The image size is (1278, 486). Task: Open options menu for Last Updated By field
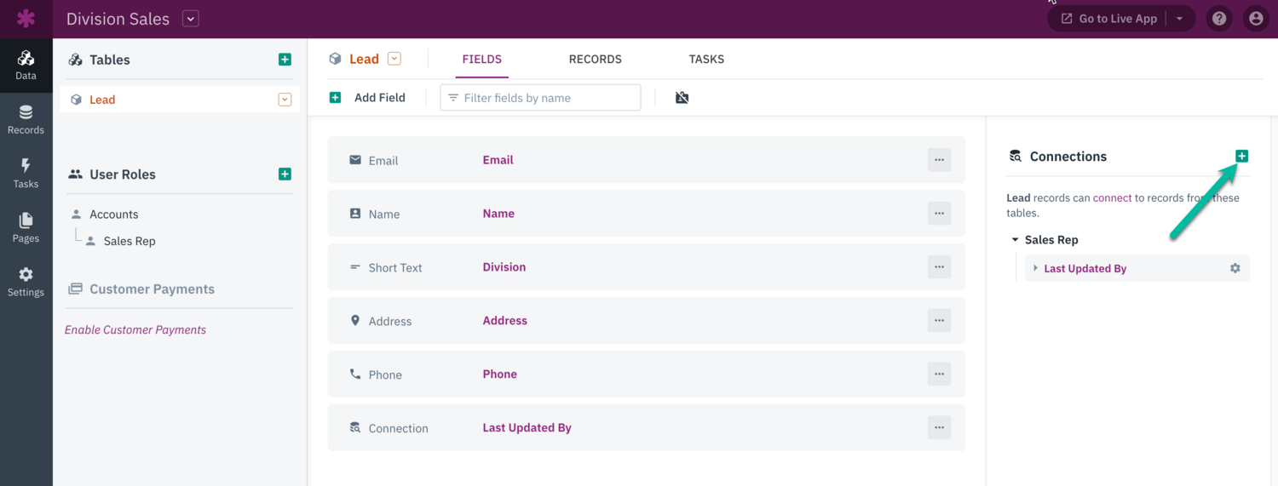939,428
